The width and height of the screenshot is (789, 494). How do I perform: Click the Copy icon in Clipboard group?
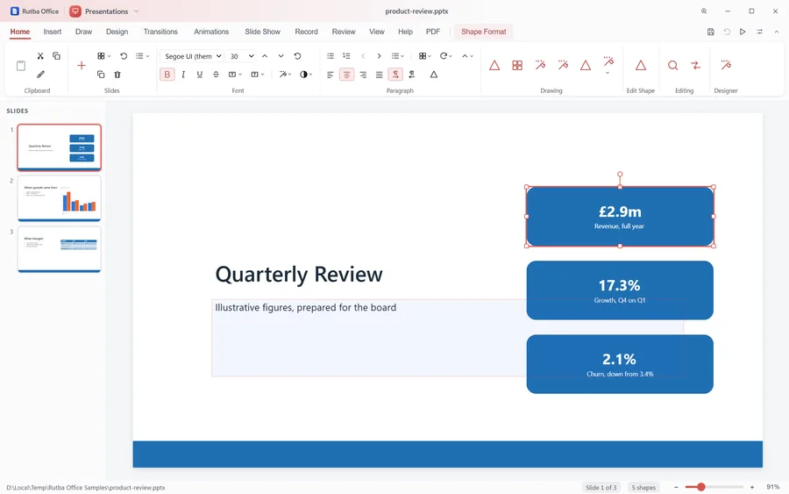click(56, 56)
